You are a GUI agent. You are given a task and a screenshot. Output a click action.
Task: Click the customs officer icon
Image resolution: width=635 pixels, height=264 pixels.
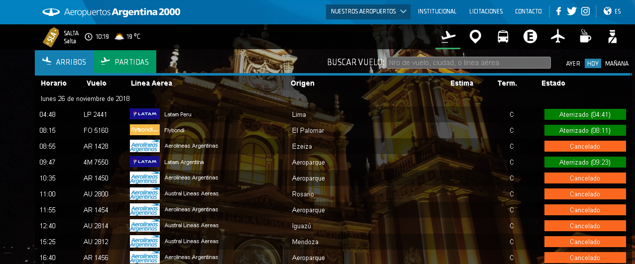tap(613, 36)
